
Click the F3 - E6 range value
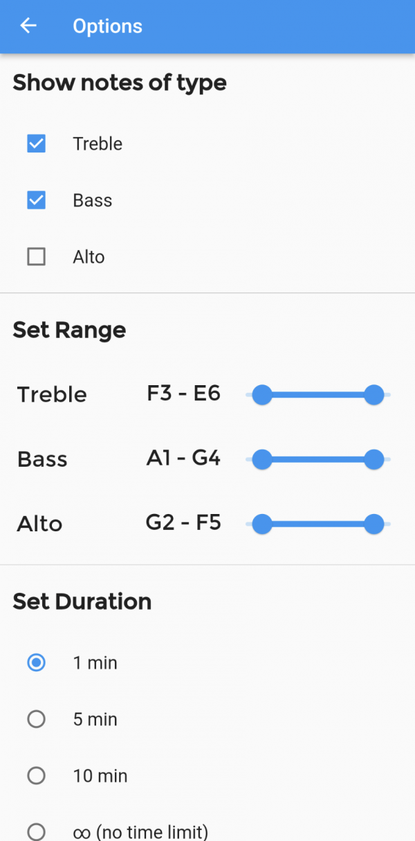tap(183, 393)
